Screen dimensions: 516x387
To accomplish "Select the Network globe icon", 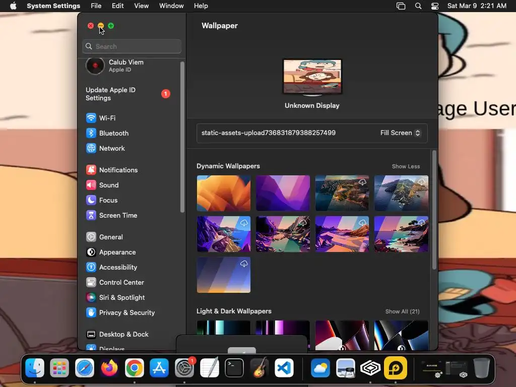I will [x=91, y=148].
